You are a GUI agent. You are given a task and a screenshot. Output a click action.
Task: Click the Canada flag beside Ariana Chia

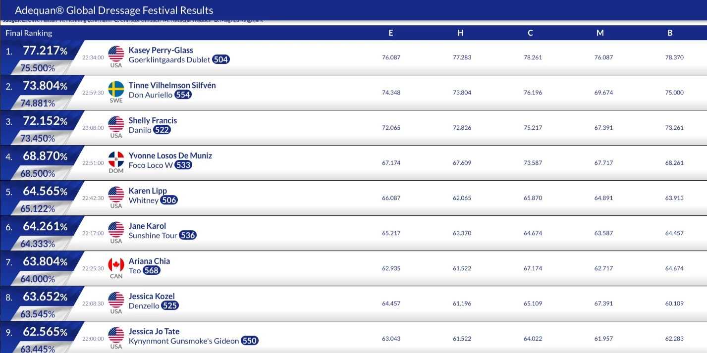(116, 265)
